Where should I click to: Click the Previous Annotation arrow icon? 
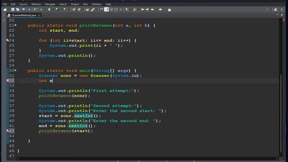[135, 9]
